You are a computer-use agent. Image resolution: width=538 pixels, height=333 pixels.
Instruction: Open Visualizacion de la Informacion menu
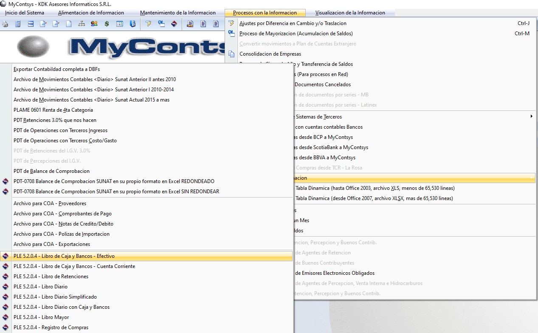click(x=350, y=13)
